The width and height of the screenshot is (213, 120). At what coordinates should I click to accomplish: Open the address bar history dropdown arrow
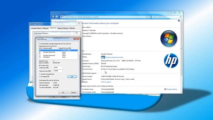pyautogui.click(x=146, y=17)
